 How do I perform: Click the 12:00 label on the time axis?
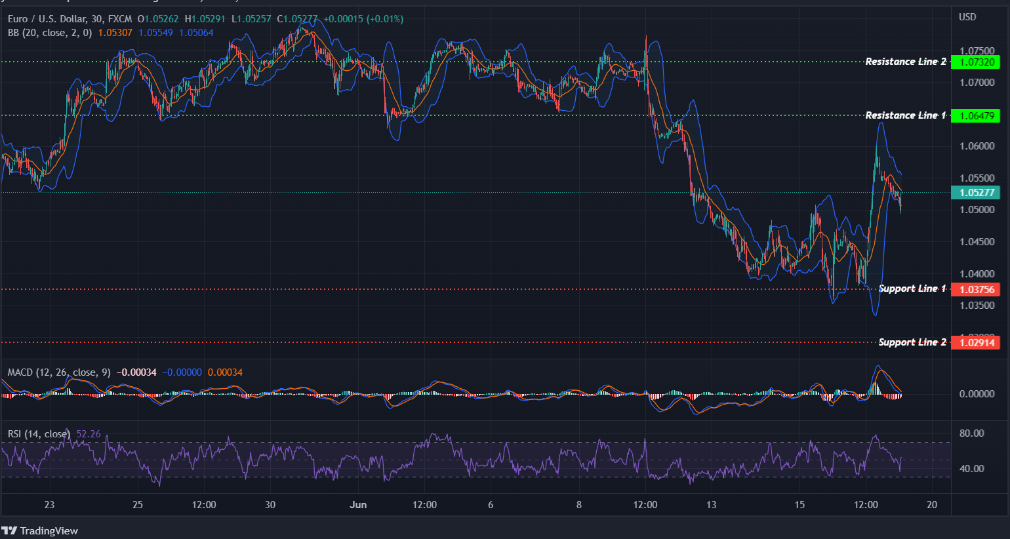tap(205, 505)
